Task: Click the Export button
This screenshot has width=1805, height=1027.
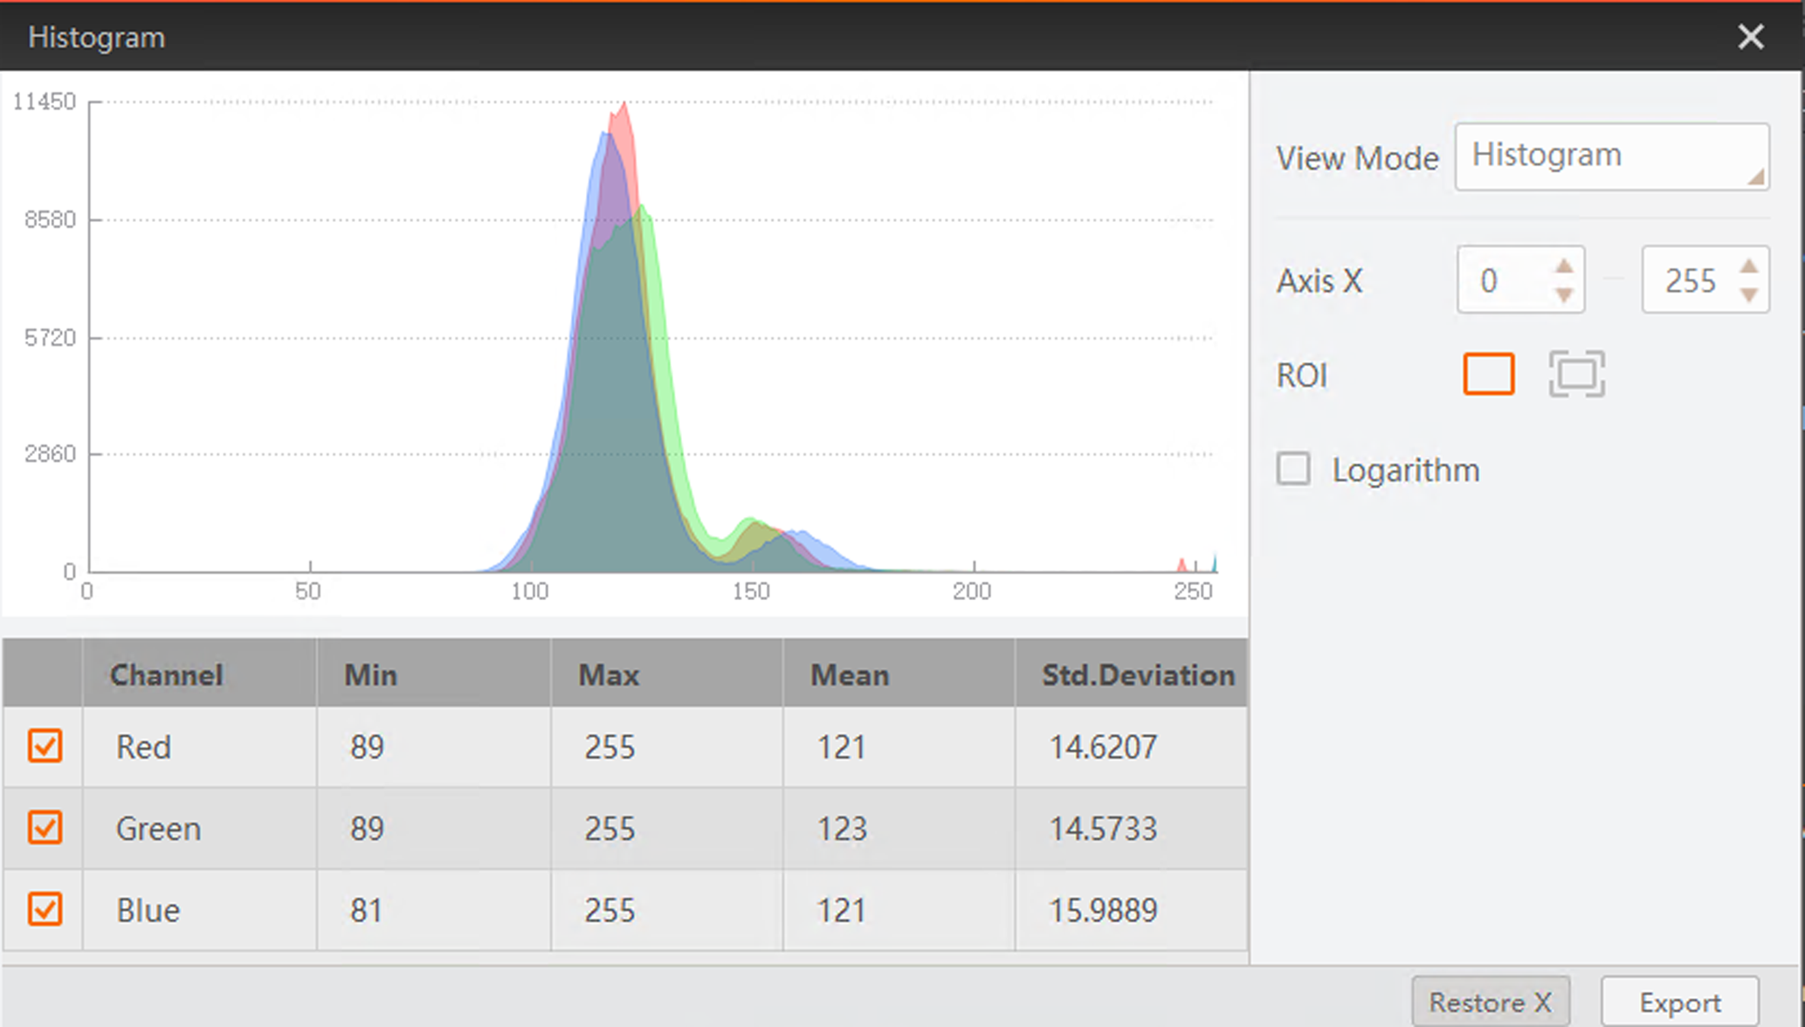Action: (1679, 1003)
